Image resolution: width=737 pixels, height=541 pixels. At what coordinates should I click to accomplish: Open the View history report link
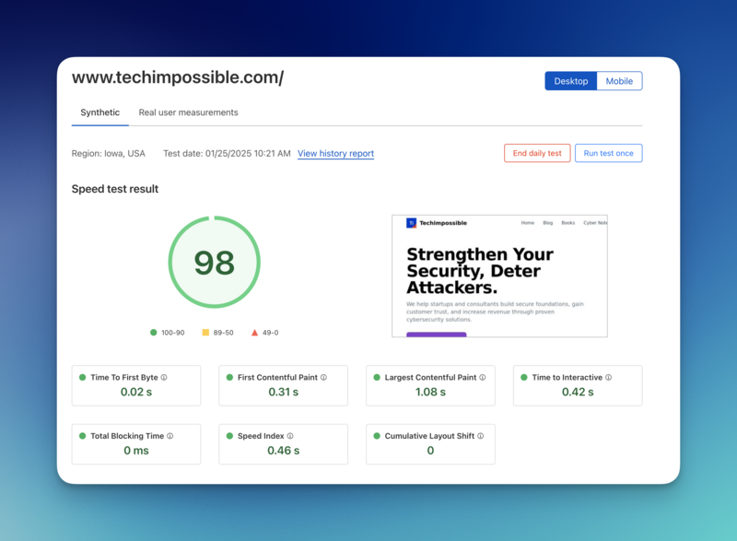(335, 154)
